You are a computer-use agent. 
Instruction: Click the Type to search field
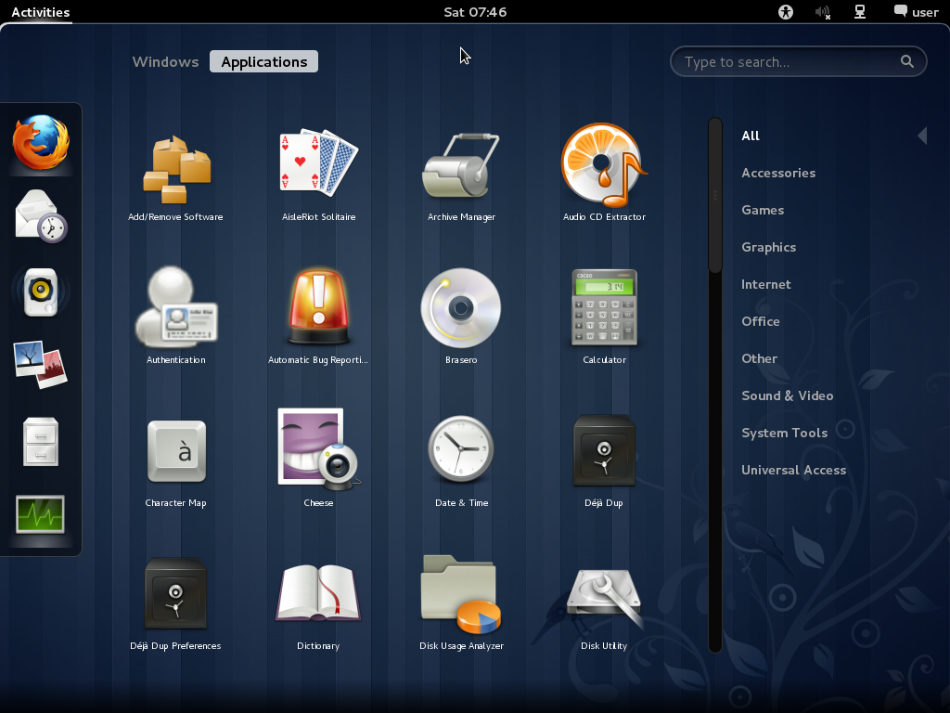(799, 62)
